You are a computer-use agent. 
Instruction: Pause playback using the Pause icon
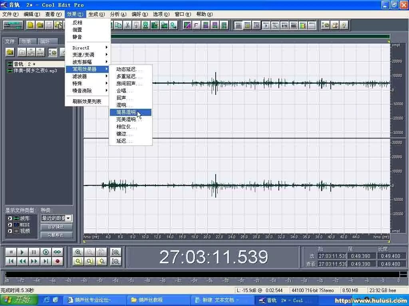pyautogui.click(x=34, y=252)
